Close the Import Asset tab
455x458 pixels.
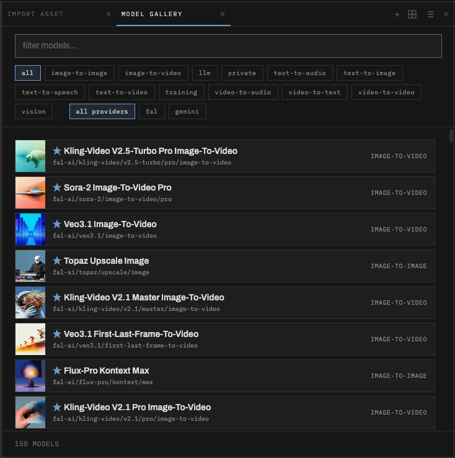pos(108,14)
